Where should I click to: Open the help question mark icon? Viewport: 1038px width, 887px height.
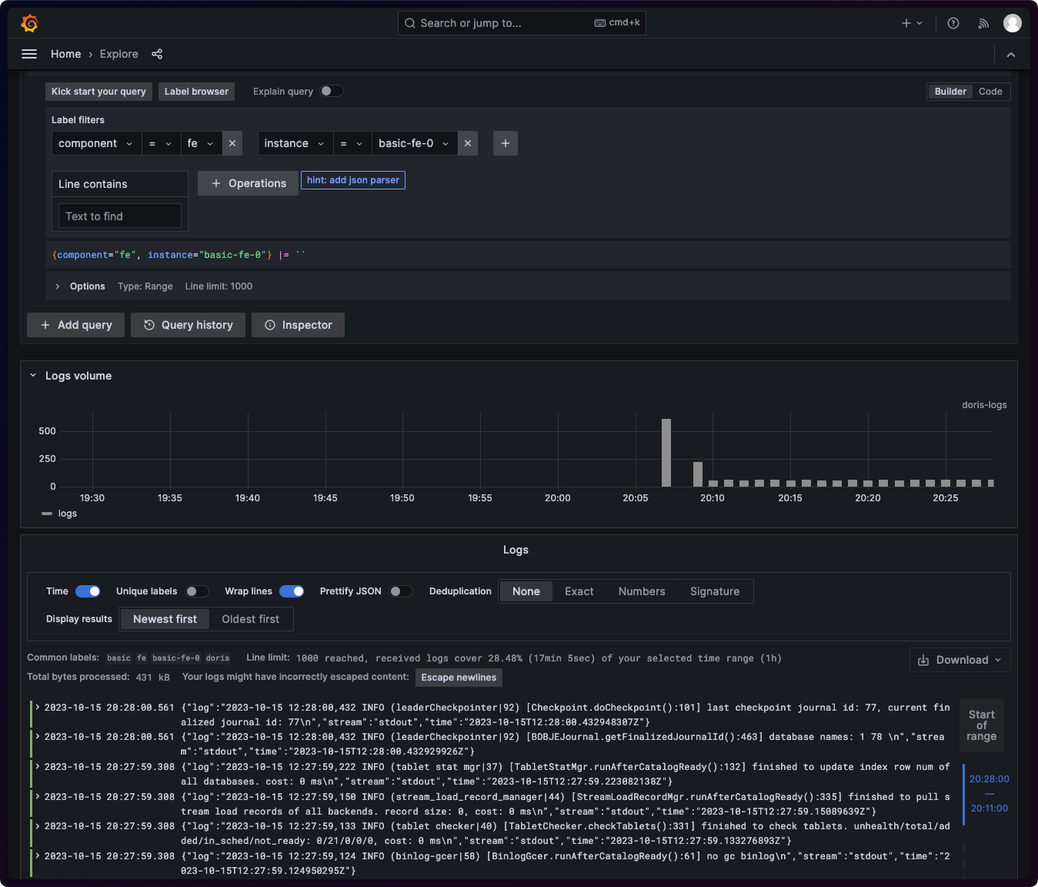click(953, 23)
